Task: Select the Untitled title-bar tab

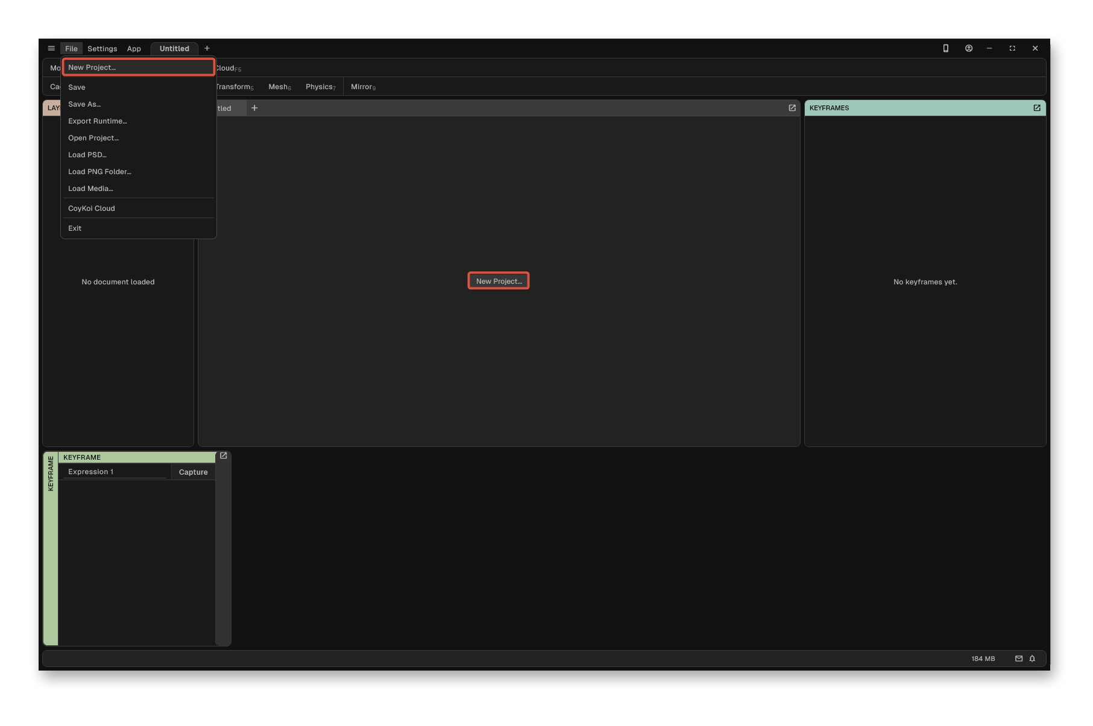Action: pyautogui.click(x=174, y=48)
